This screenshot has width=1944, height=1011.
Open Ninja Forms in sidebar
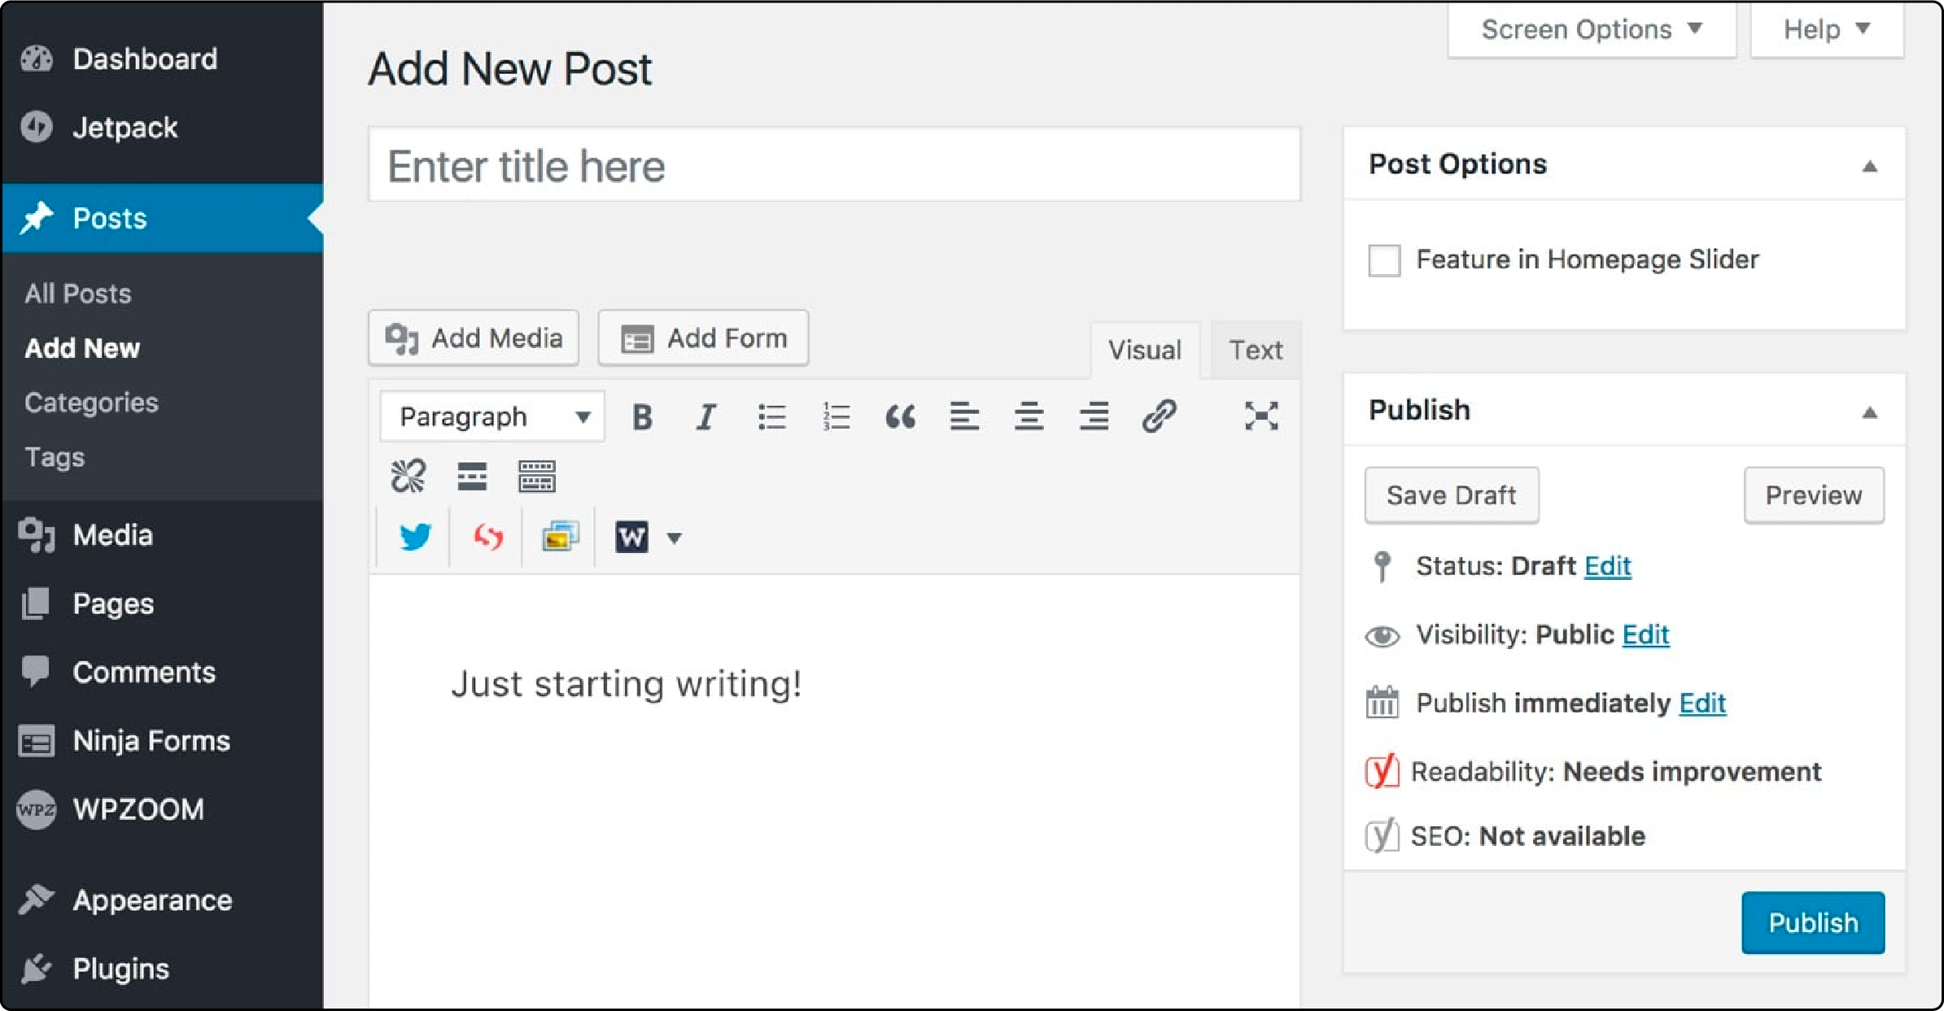[x=163, y=741]
